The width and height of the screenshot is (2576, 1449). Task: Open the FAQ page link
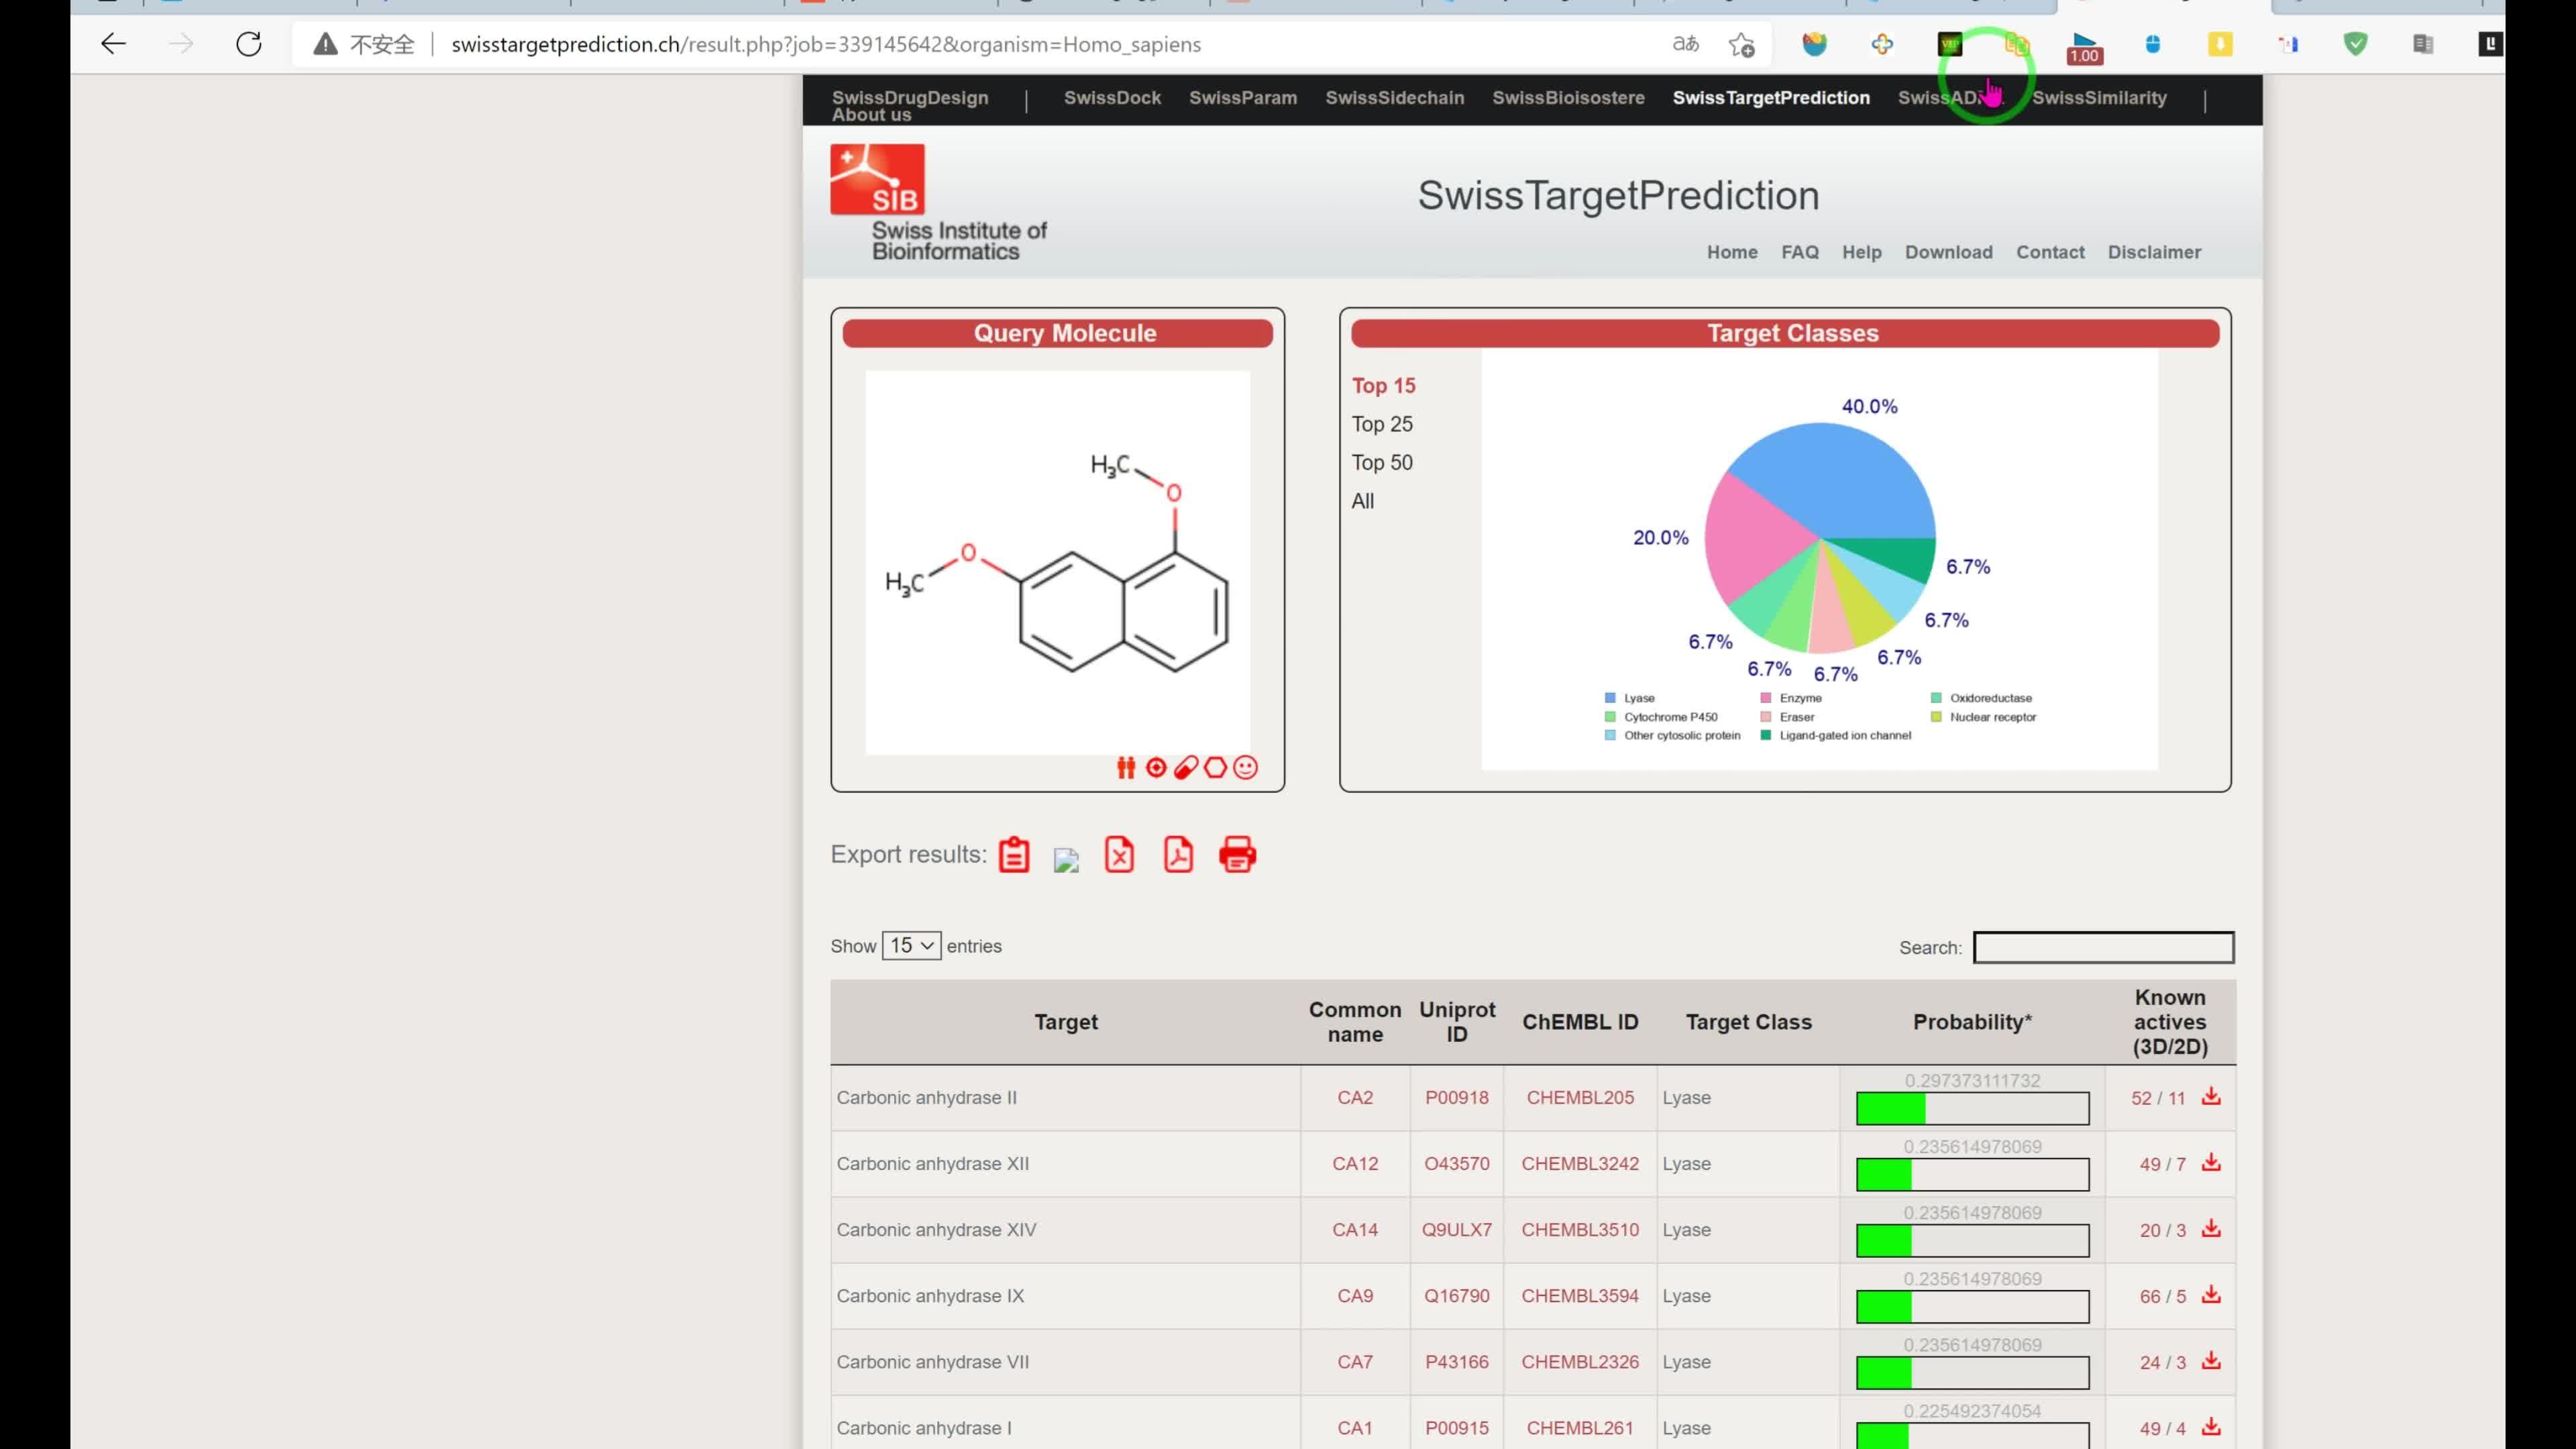(1799, 252)
